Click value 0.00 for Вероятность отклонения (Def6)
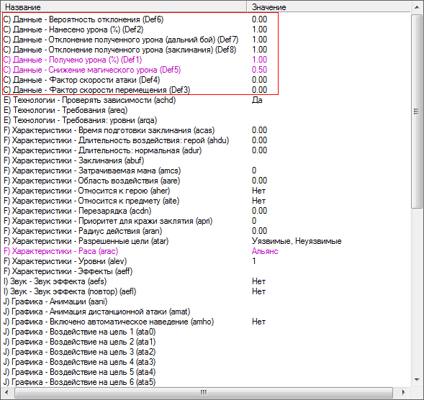The height and width of the screenshot is (400, 424). [259, 19]
